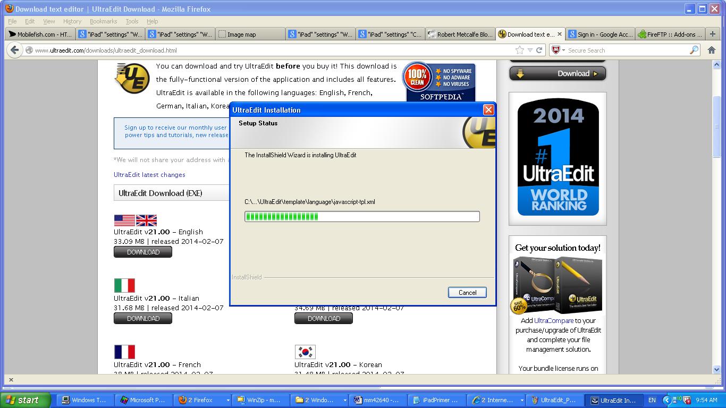The image size is (726, 408).
Task: Switch to the Robert Metcalfe Blog tab
Action: click(x=460, y=34)
